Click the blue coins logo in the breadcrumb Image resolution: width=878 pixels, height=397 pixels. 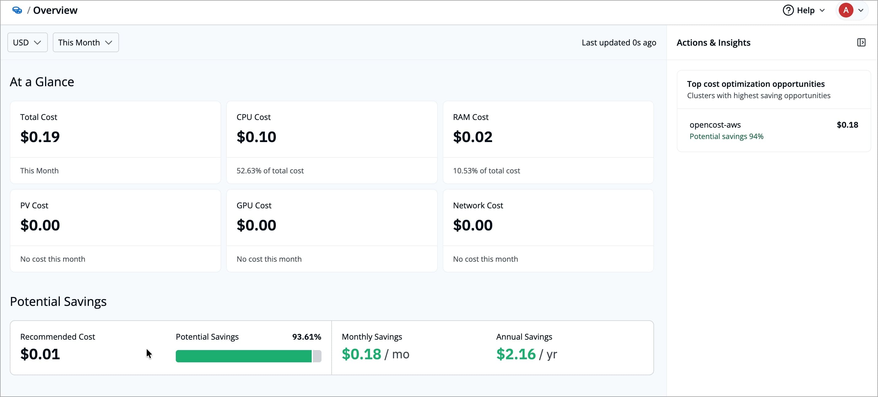click(17, 10)
